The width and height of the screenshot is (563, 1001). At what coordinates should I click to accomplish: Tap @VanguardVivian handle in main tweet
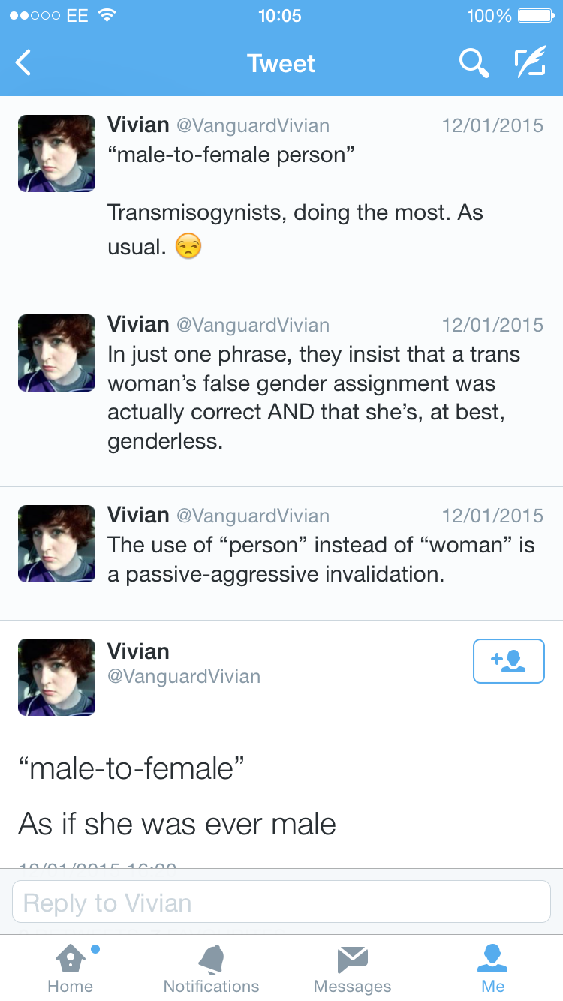[184, 676]
